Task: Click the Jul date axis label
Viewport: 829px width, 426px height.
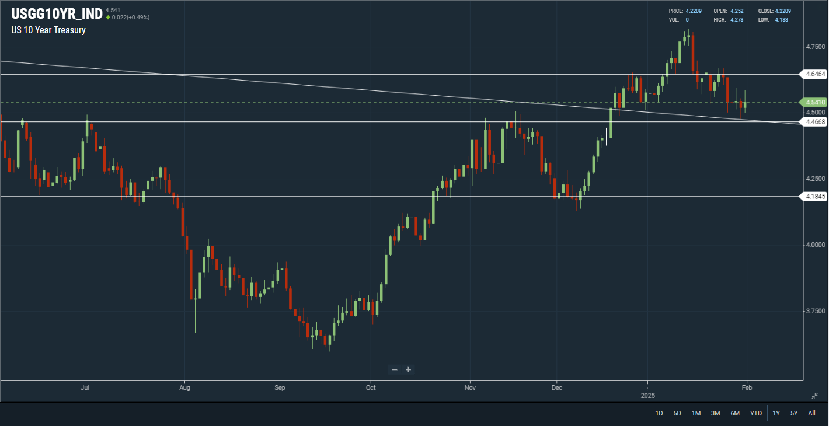Action: point(85,387)
